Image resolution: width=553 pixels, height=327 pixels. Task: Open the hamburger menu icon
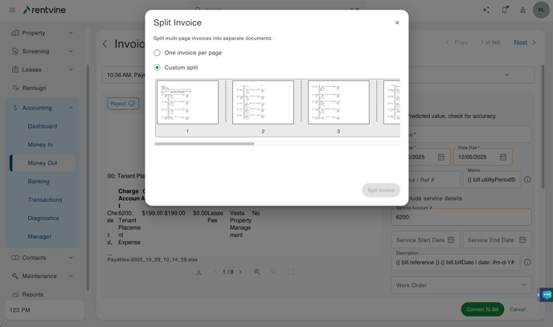[12, 10]
